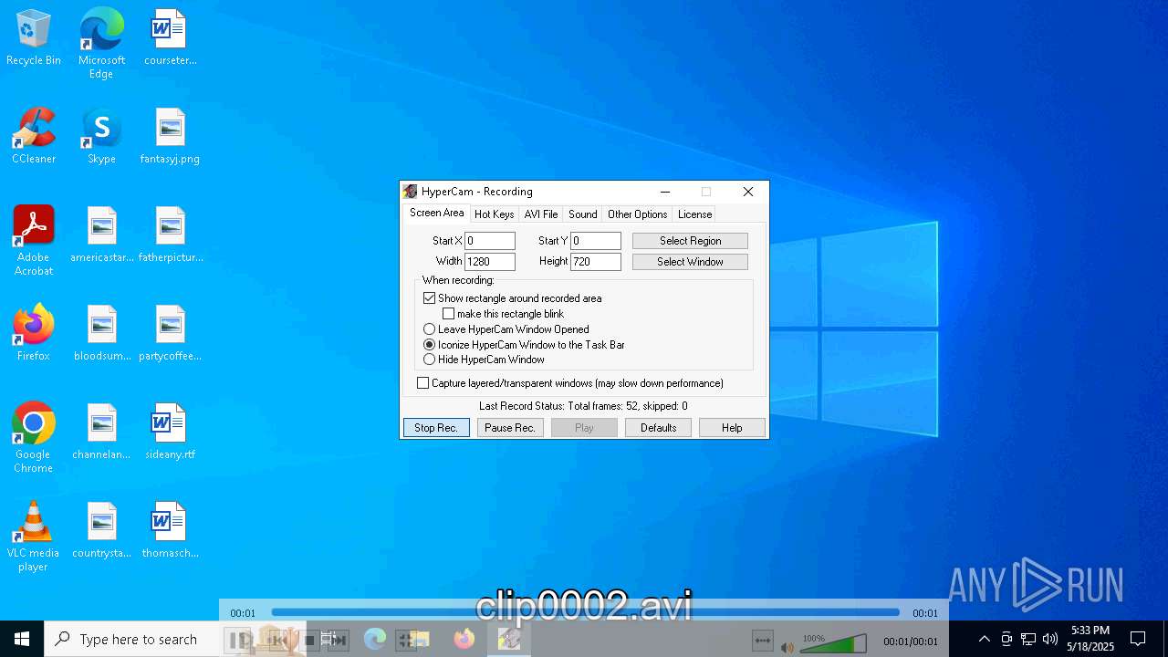Click the speaker volume tray icon

[x=1050, y=639]
